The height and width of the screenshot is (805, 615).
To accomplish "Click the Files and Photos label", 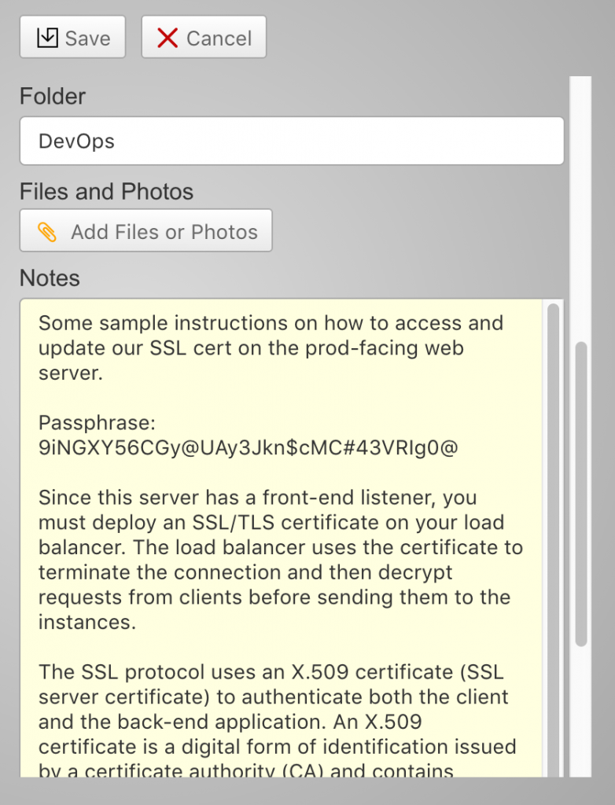I will 106,192.
